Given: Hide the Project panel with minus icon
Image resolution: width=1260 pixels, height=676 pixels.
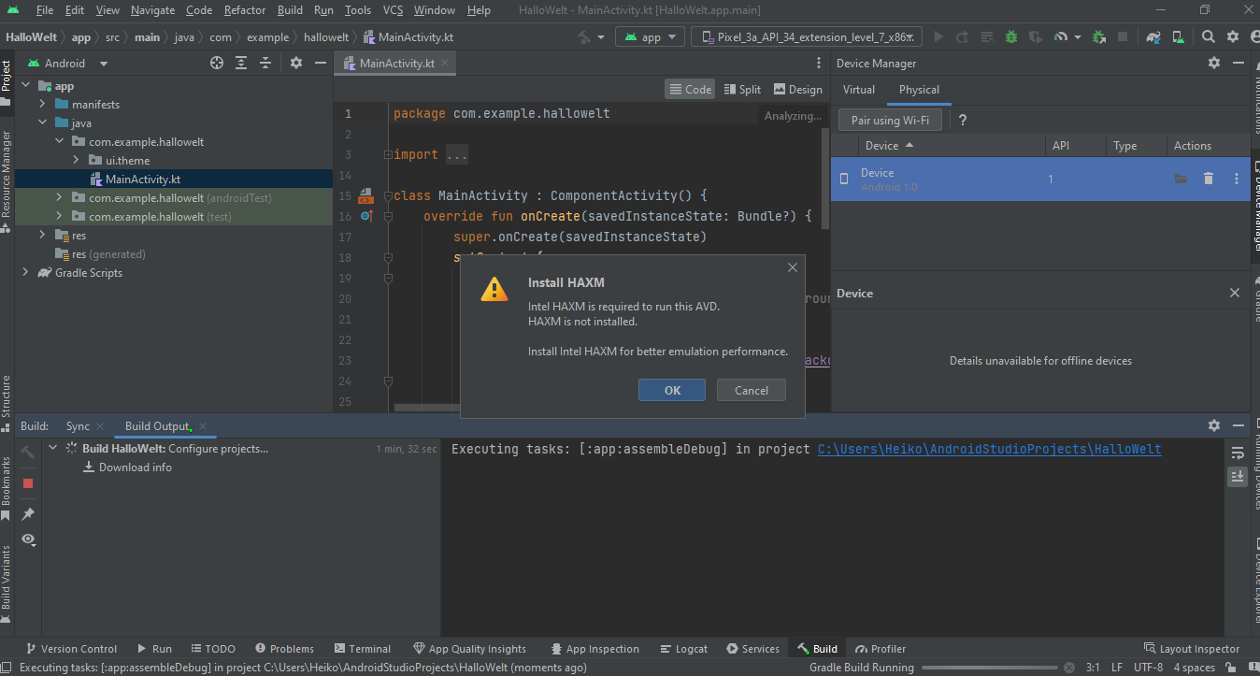Looking at the screenshot, I should click(320, 63).
